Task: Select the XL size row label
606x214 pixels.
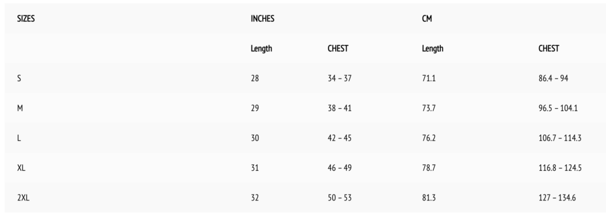Action: click(21, 168)
